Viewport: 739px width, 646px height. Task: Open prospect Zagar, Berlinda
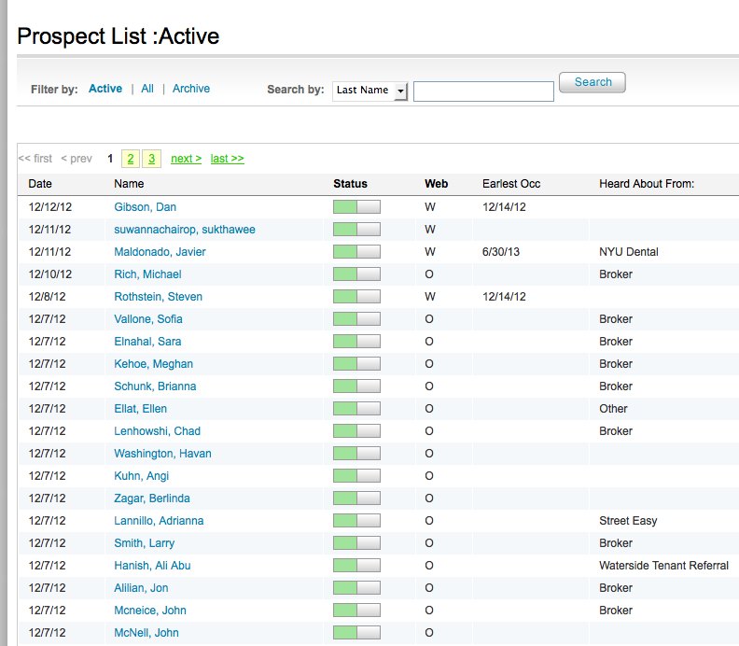[152, 499]
